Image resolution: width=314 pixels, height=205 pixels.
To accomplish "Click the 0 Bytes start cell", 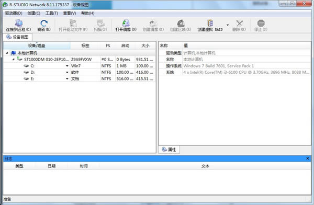I will point(125,60).
